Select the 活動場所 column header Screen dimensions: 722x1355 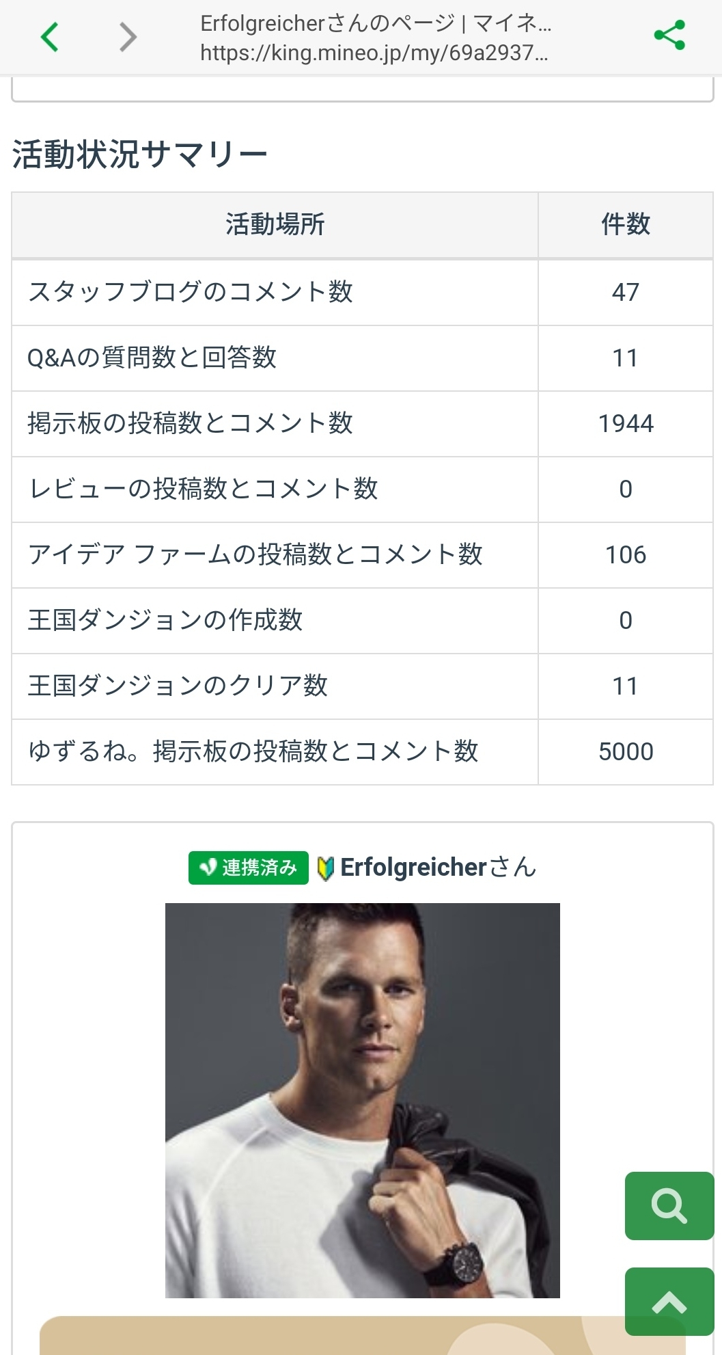point(275,224)
